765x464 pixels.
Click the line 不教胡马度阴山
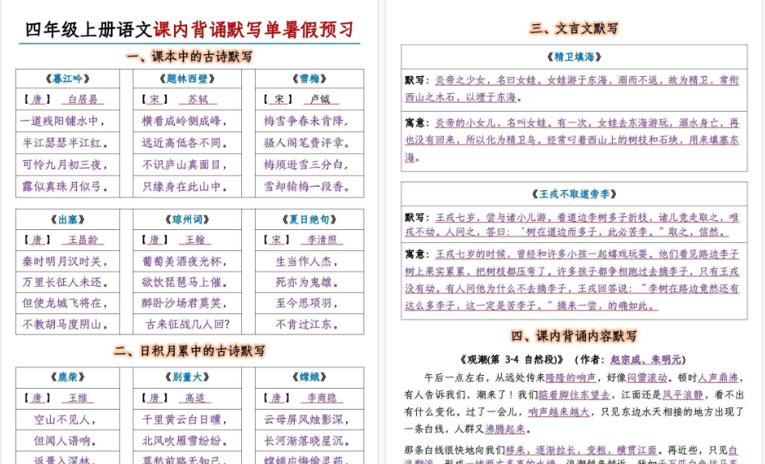pos(66,324)
